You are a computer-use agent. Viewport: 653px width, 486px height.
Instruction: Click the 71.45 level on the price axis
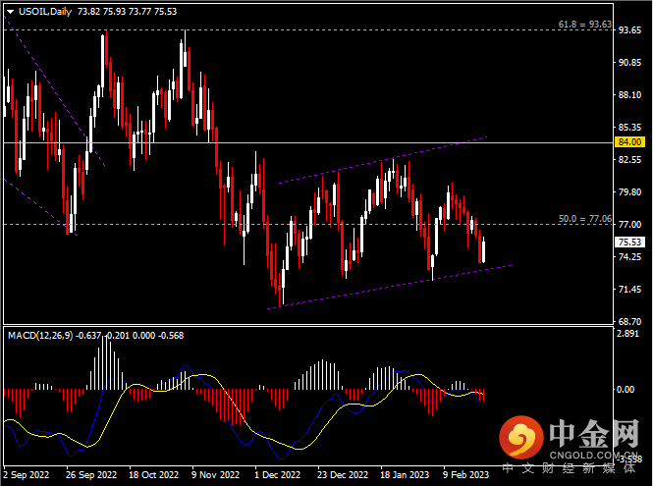[629, 290]
